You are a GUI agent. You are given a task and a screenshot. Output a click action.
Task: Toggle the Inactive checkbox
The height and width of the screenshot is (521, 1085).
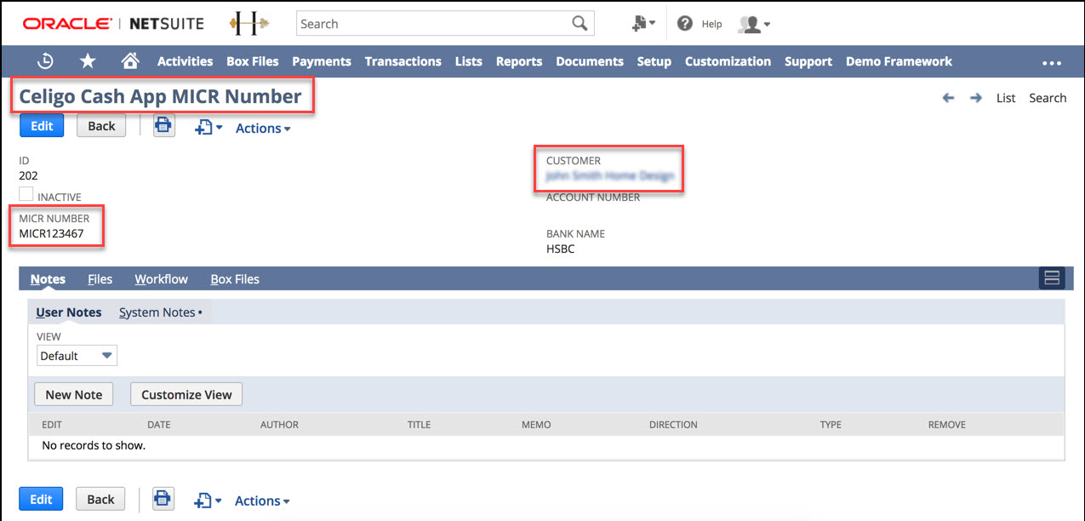coord(26,194)
